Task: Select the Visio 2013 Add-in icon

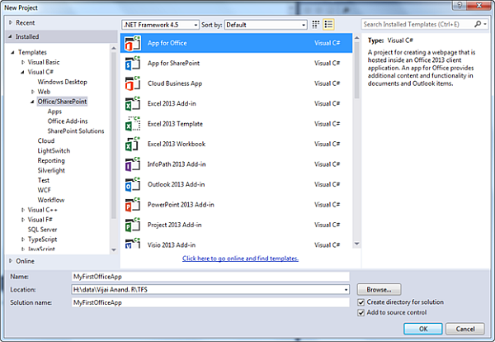Action: pyautogui.click(x=133, y=243)
